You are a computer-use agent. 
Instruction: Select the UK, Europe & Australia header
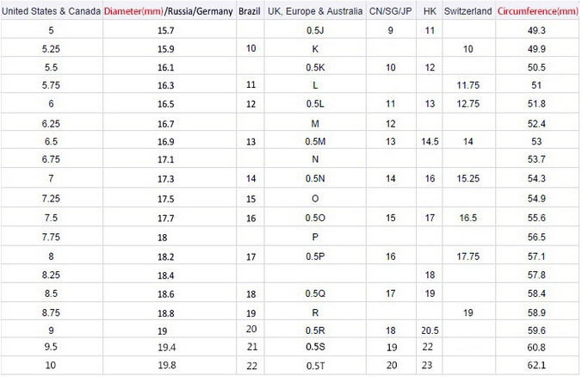tap(315, 12)
